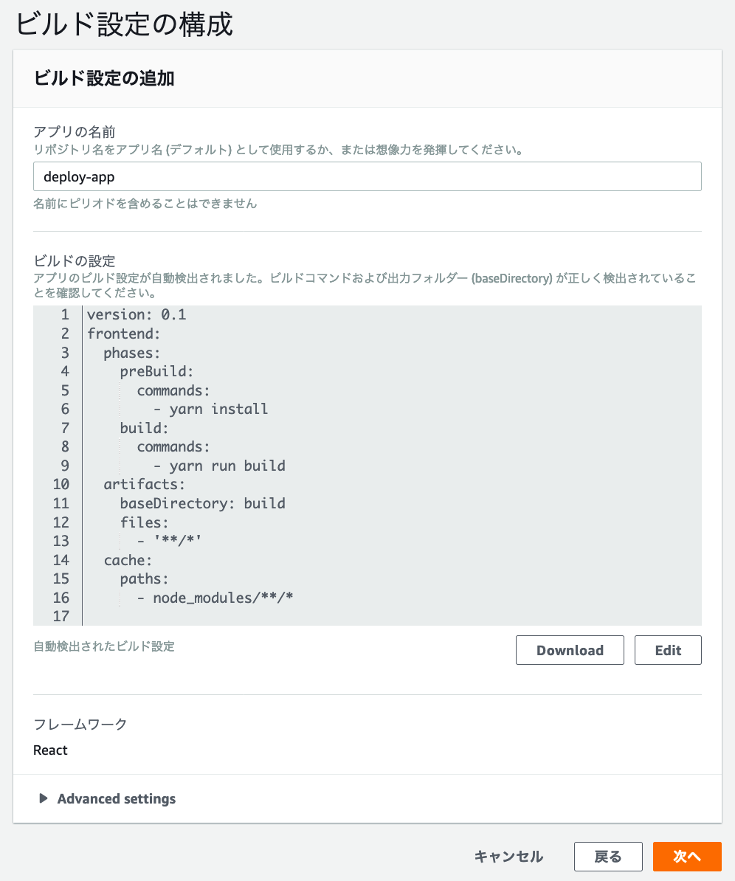Click the 'React' framework value
Image resolution: width=735 pixels, height=881 pixels.
point(51,750)
